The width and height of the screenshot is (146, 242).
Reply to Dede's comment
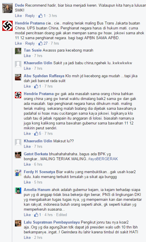tap(30, 16)
